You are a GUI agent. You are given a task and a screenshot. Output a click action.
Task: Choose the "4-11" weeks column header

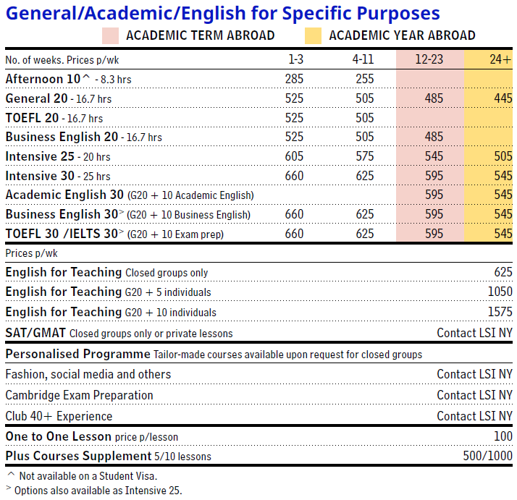coord(365,59)
